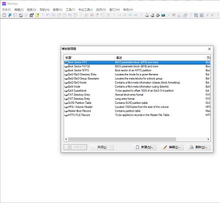Open the 查看(V) menu
The height and width of the screenshot is (203, 220).
58,10
